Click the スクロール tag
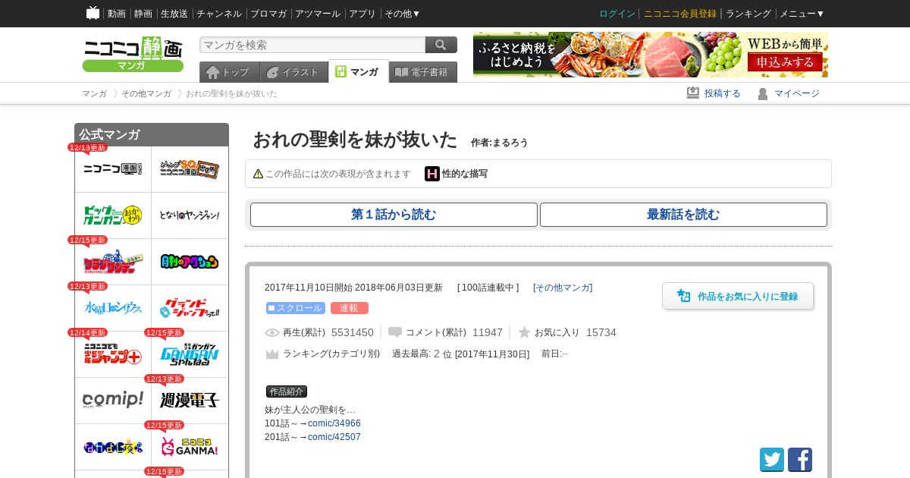 click(296, 308)
